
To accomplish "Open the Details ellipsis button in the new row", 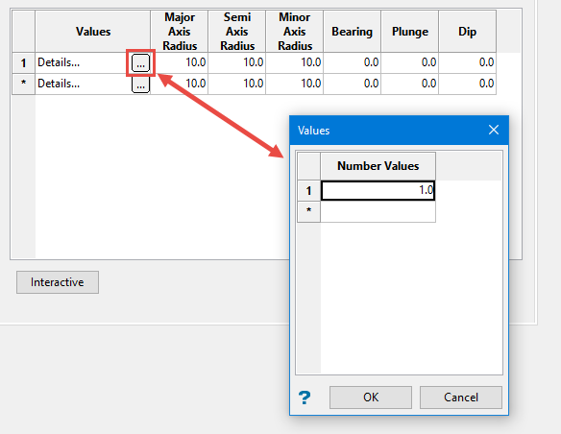I will 140,84.
